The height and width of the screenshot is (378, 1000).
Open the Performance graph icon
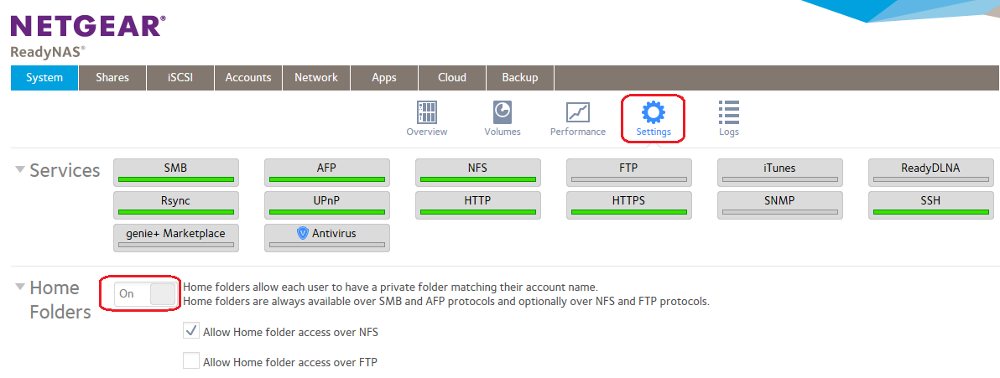click(x=578, y=112)
